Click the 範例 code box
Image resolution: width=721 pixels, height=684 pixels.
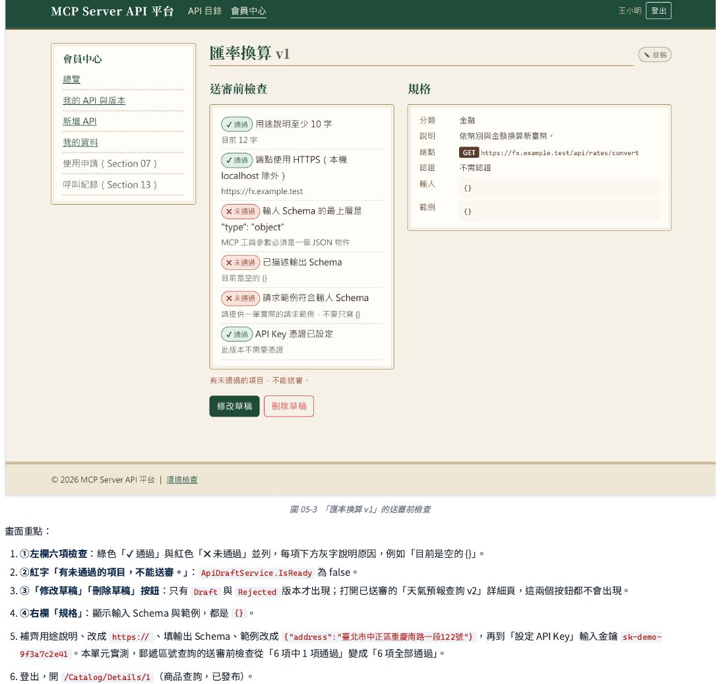coord(559,211)
